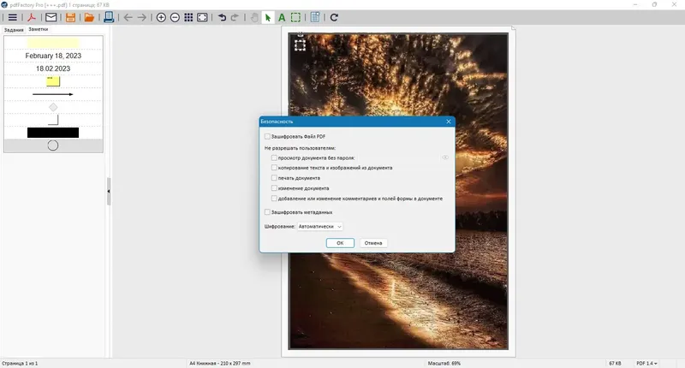The image size is (685, 368).
Task: Click the blue printer icon
Action: point(109,17)
